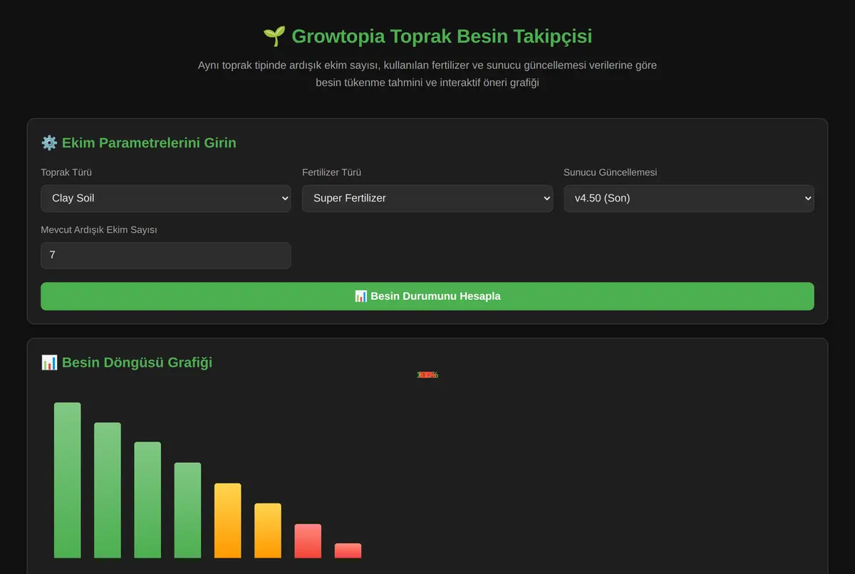
Task: Click the seedling icon in the title
Action: 274,36
